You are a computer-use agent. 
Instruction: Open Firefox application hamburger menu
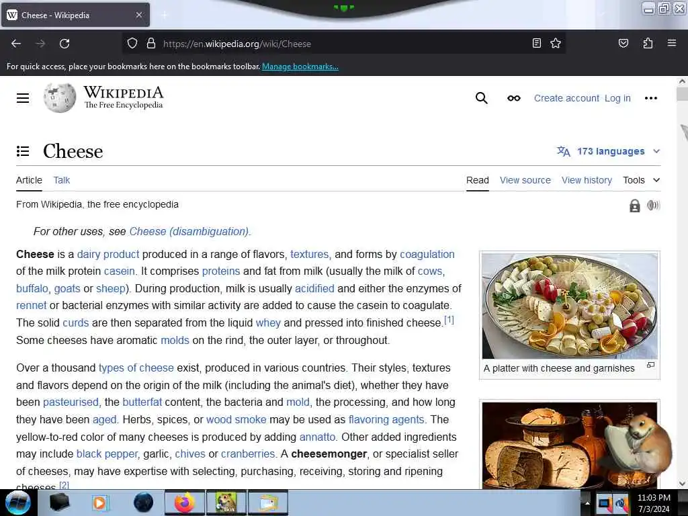(672, 43)
